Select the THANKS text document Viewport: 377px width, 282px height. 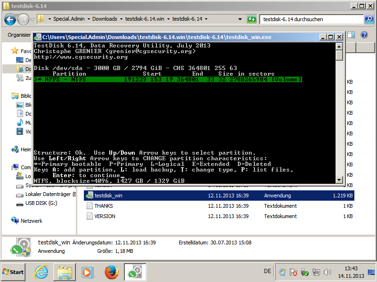pos(219,206)
